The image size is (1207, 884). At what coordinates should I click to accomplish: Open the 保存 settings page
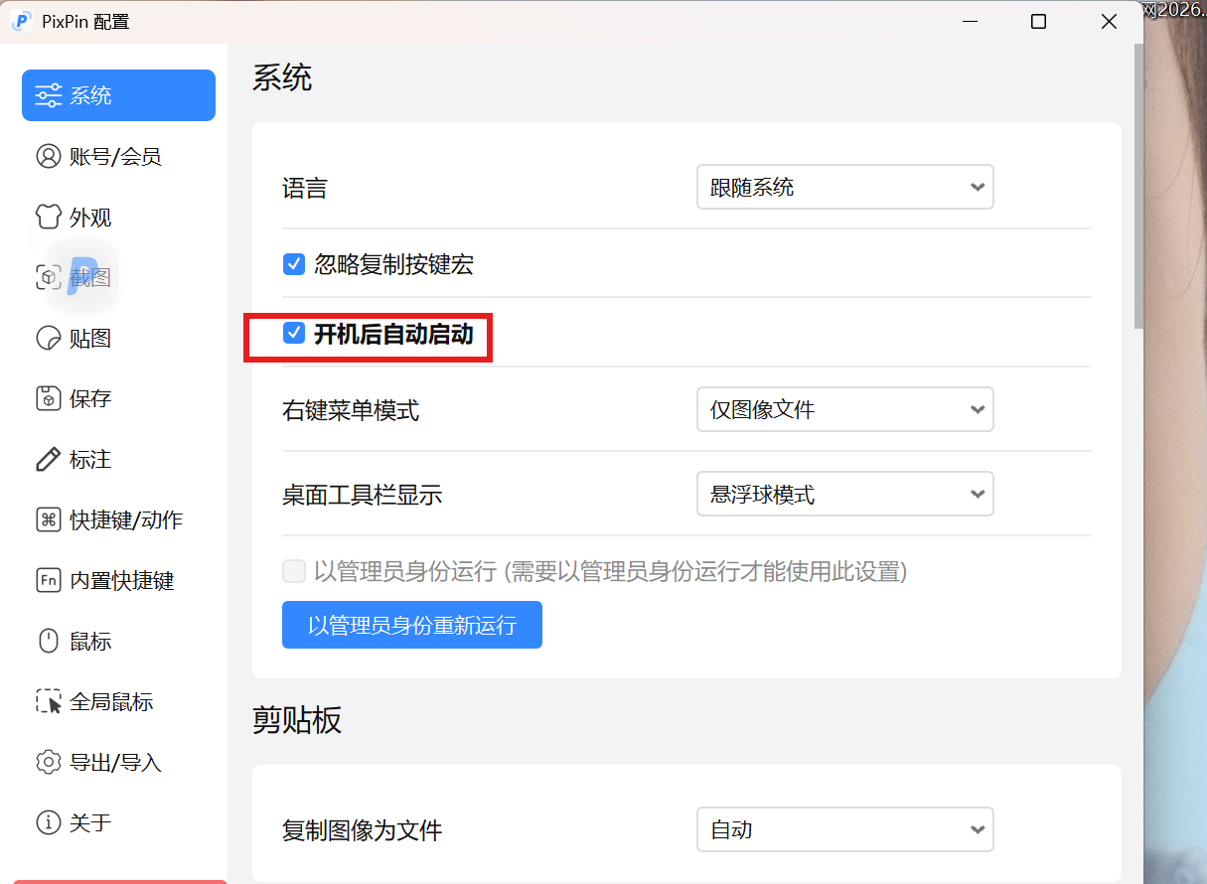tap(118, 398)
